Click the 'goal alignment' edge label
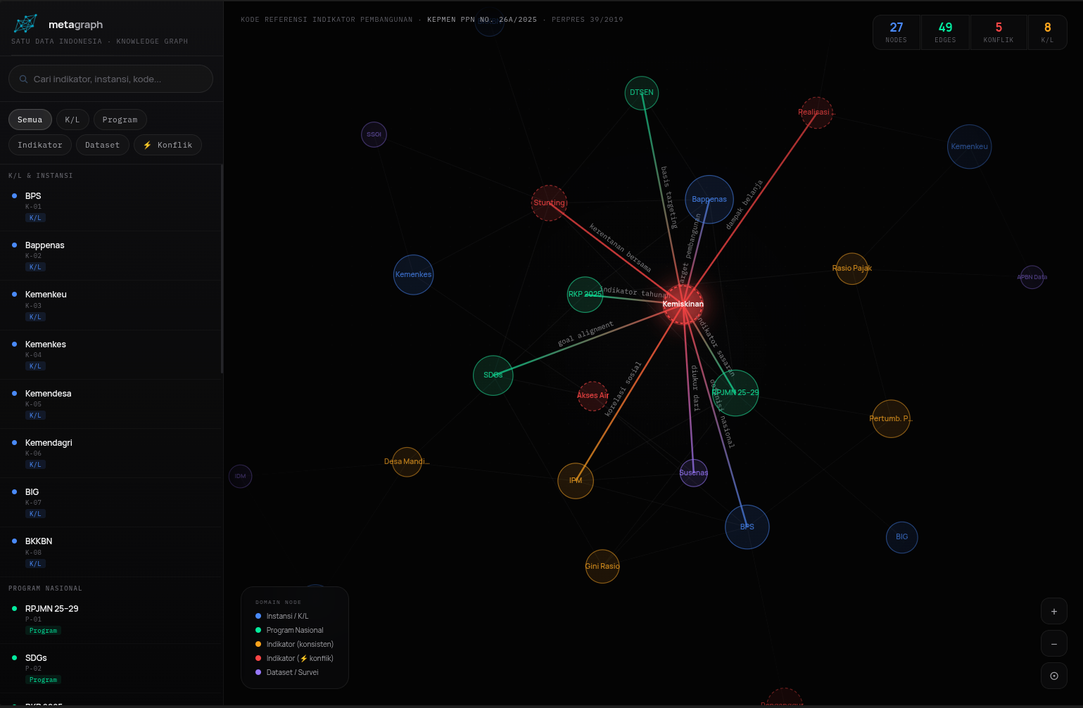The width and height of the screenshot is (1083, 708). pos(585,334)
